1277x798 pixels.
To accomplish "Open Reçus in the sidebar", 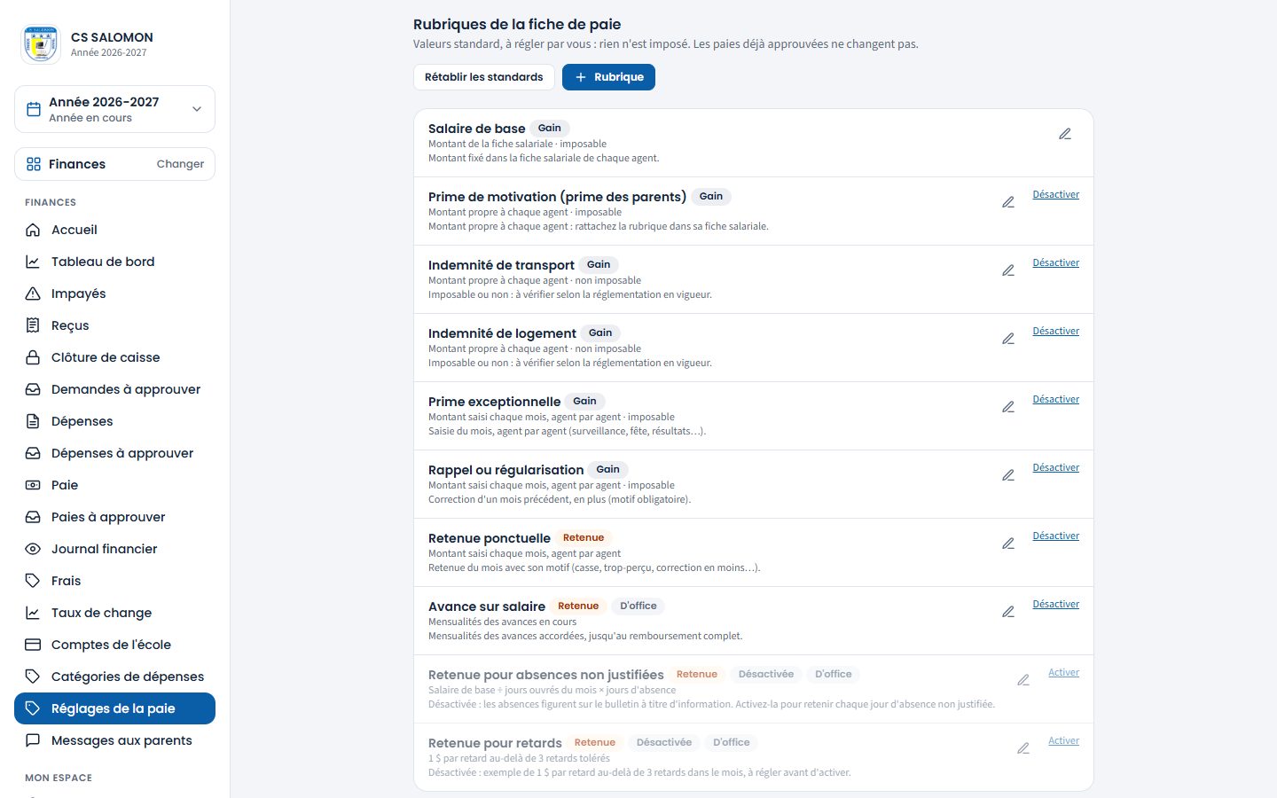I will [x=114, y=325].
